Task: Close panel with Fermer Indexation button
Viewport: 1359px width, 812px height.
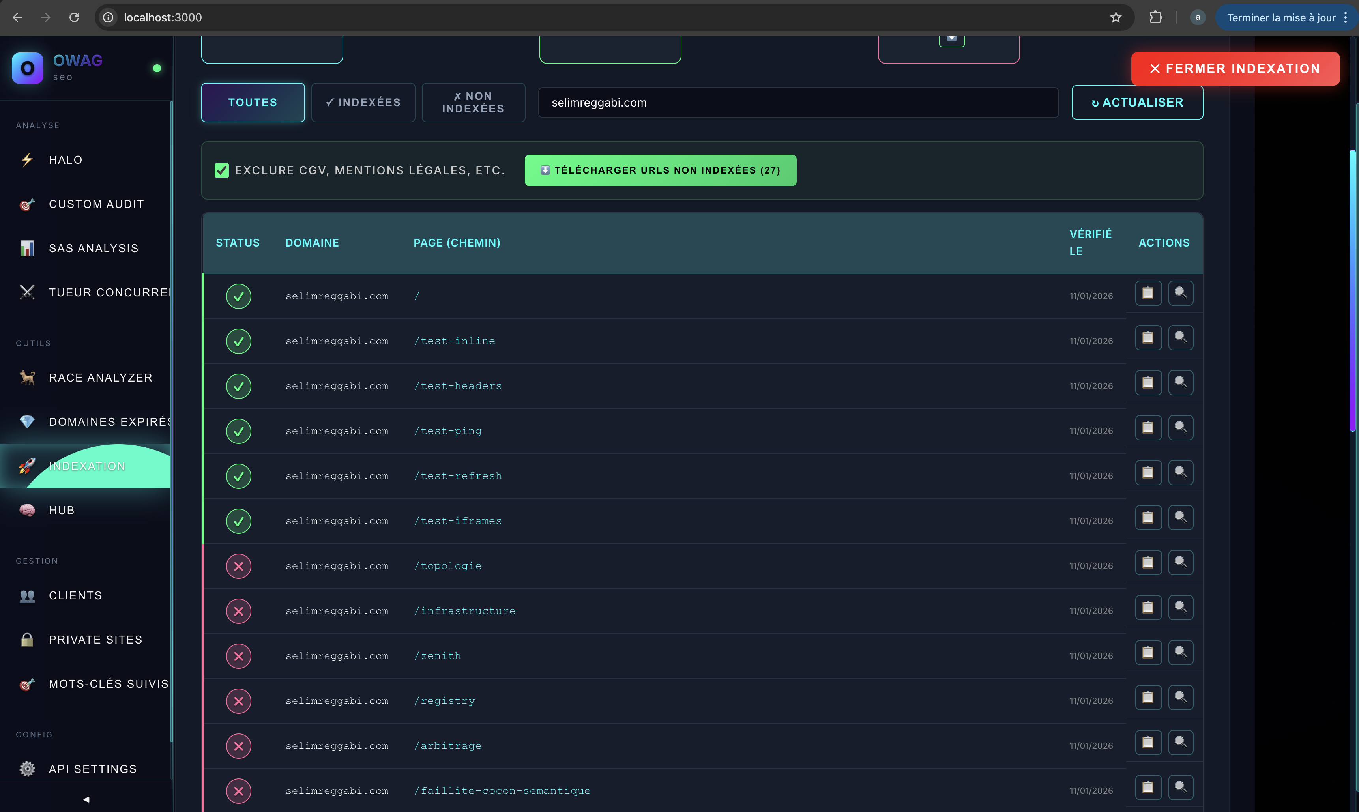Action: point(1235,69)
